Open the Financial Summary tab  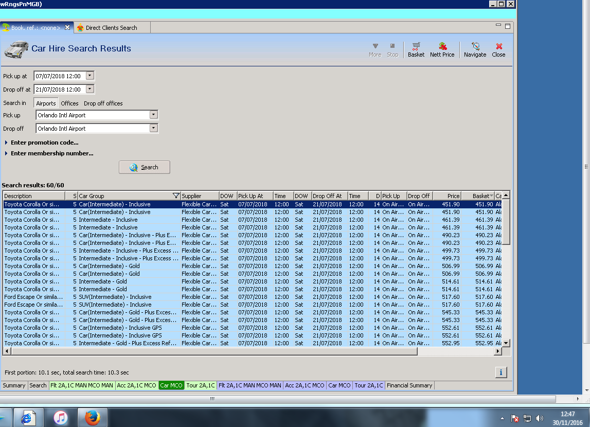coord(409,385)
